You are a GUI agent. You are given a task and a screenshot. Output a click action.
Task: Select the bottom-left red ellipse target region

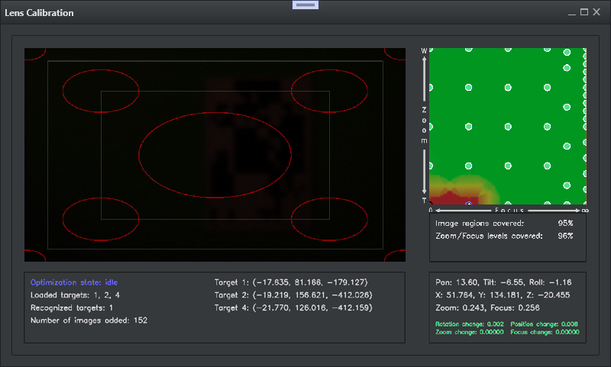100,218
